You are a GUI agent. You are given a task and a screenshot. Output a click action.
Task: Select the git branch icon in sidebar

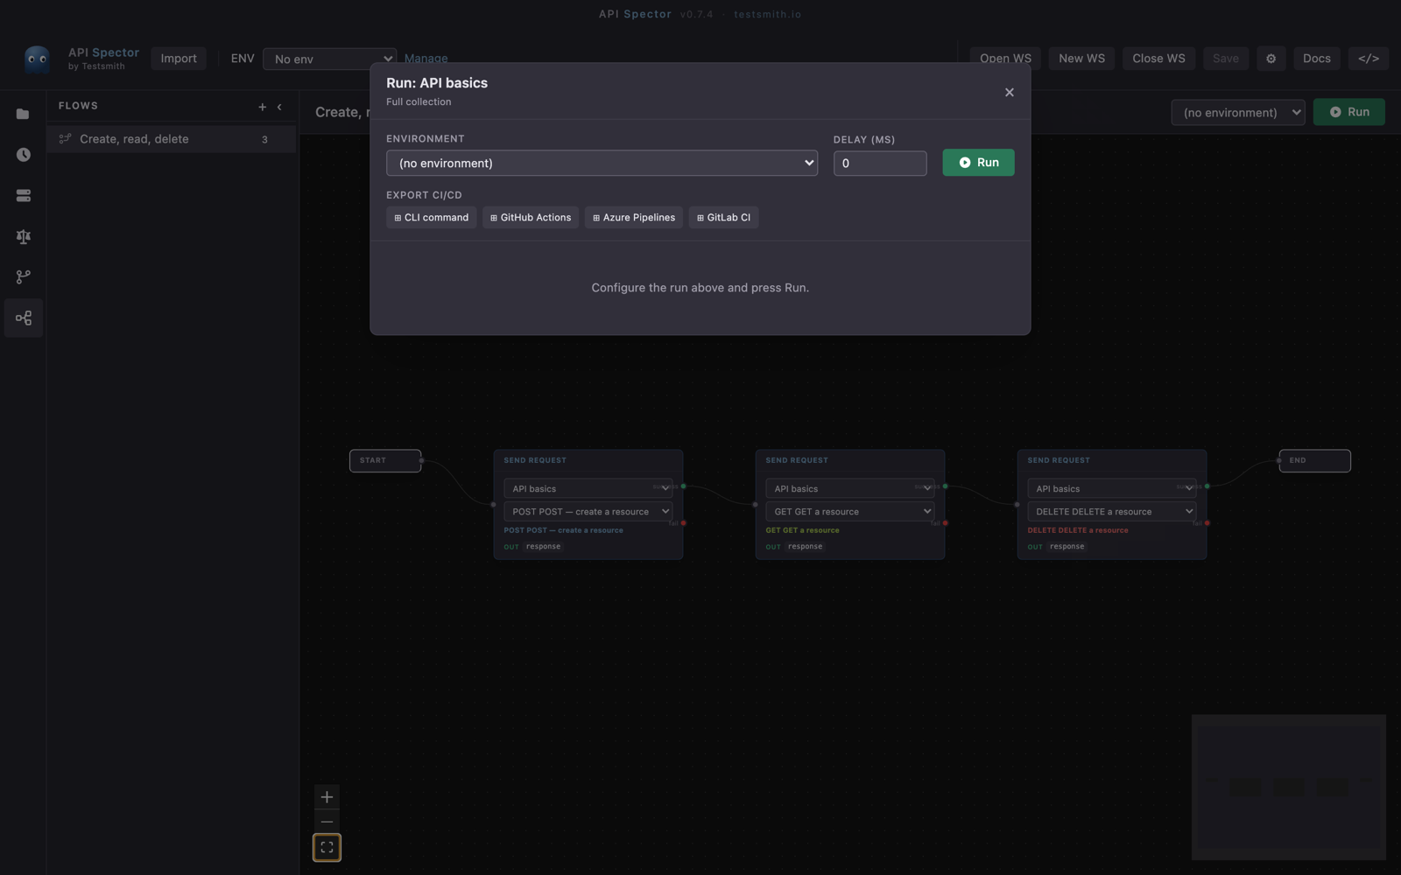tap(23, 276)
